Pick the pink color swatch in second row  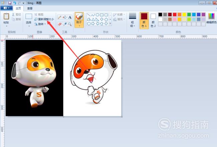point(175,19)
